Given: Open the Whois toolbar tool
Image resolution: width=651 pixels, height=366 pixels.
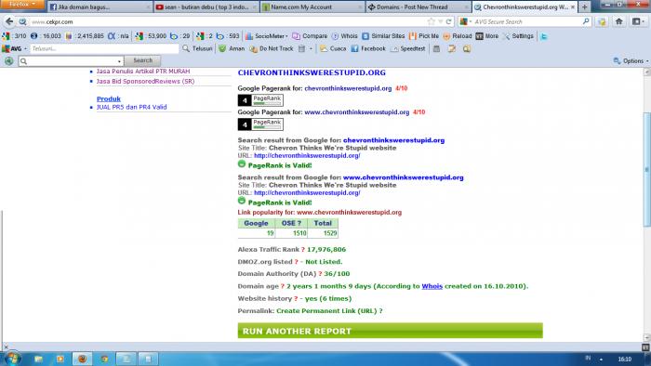Looking at the screenshot, I should click(345, 36).
